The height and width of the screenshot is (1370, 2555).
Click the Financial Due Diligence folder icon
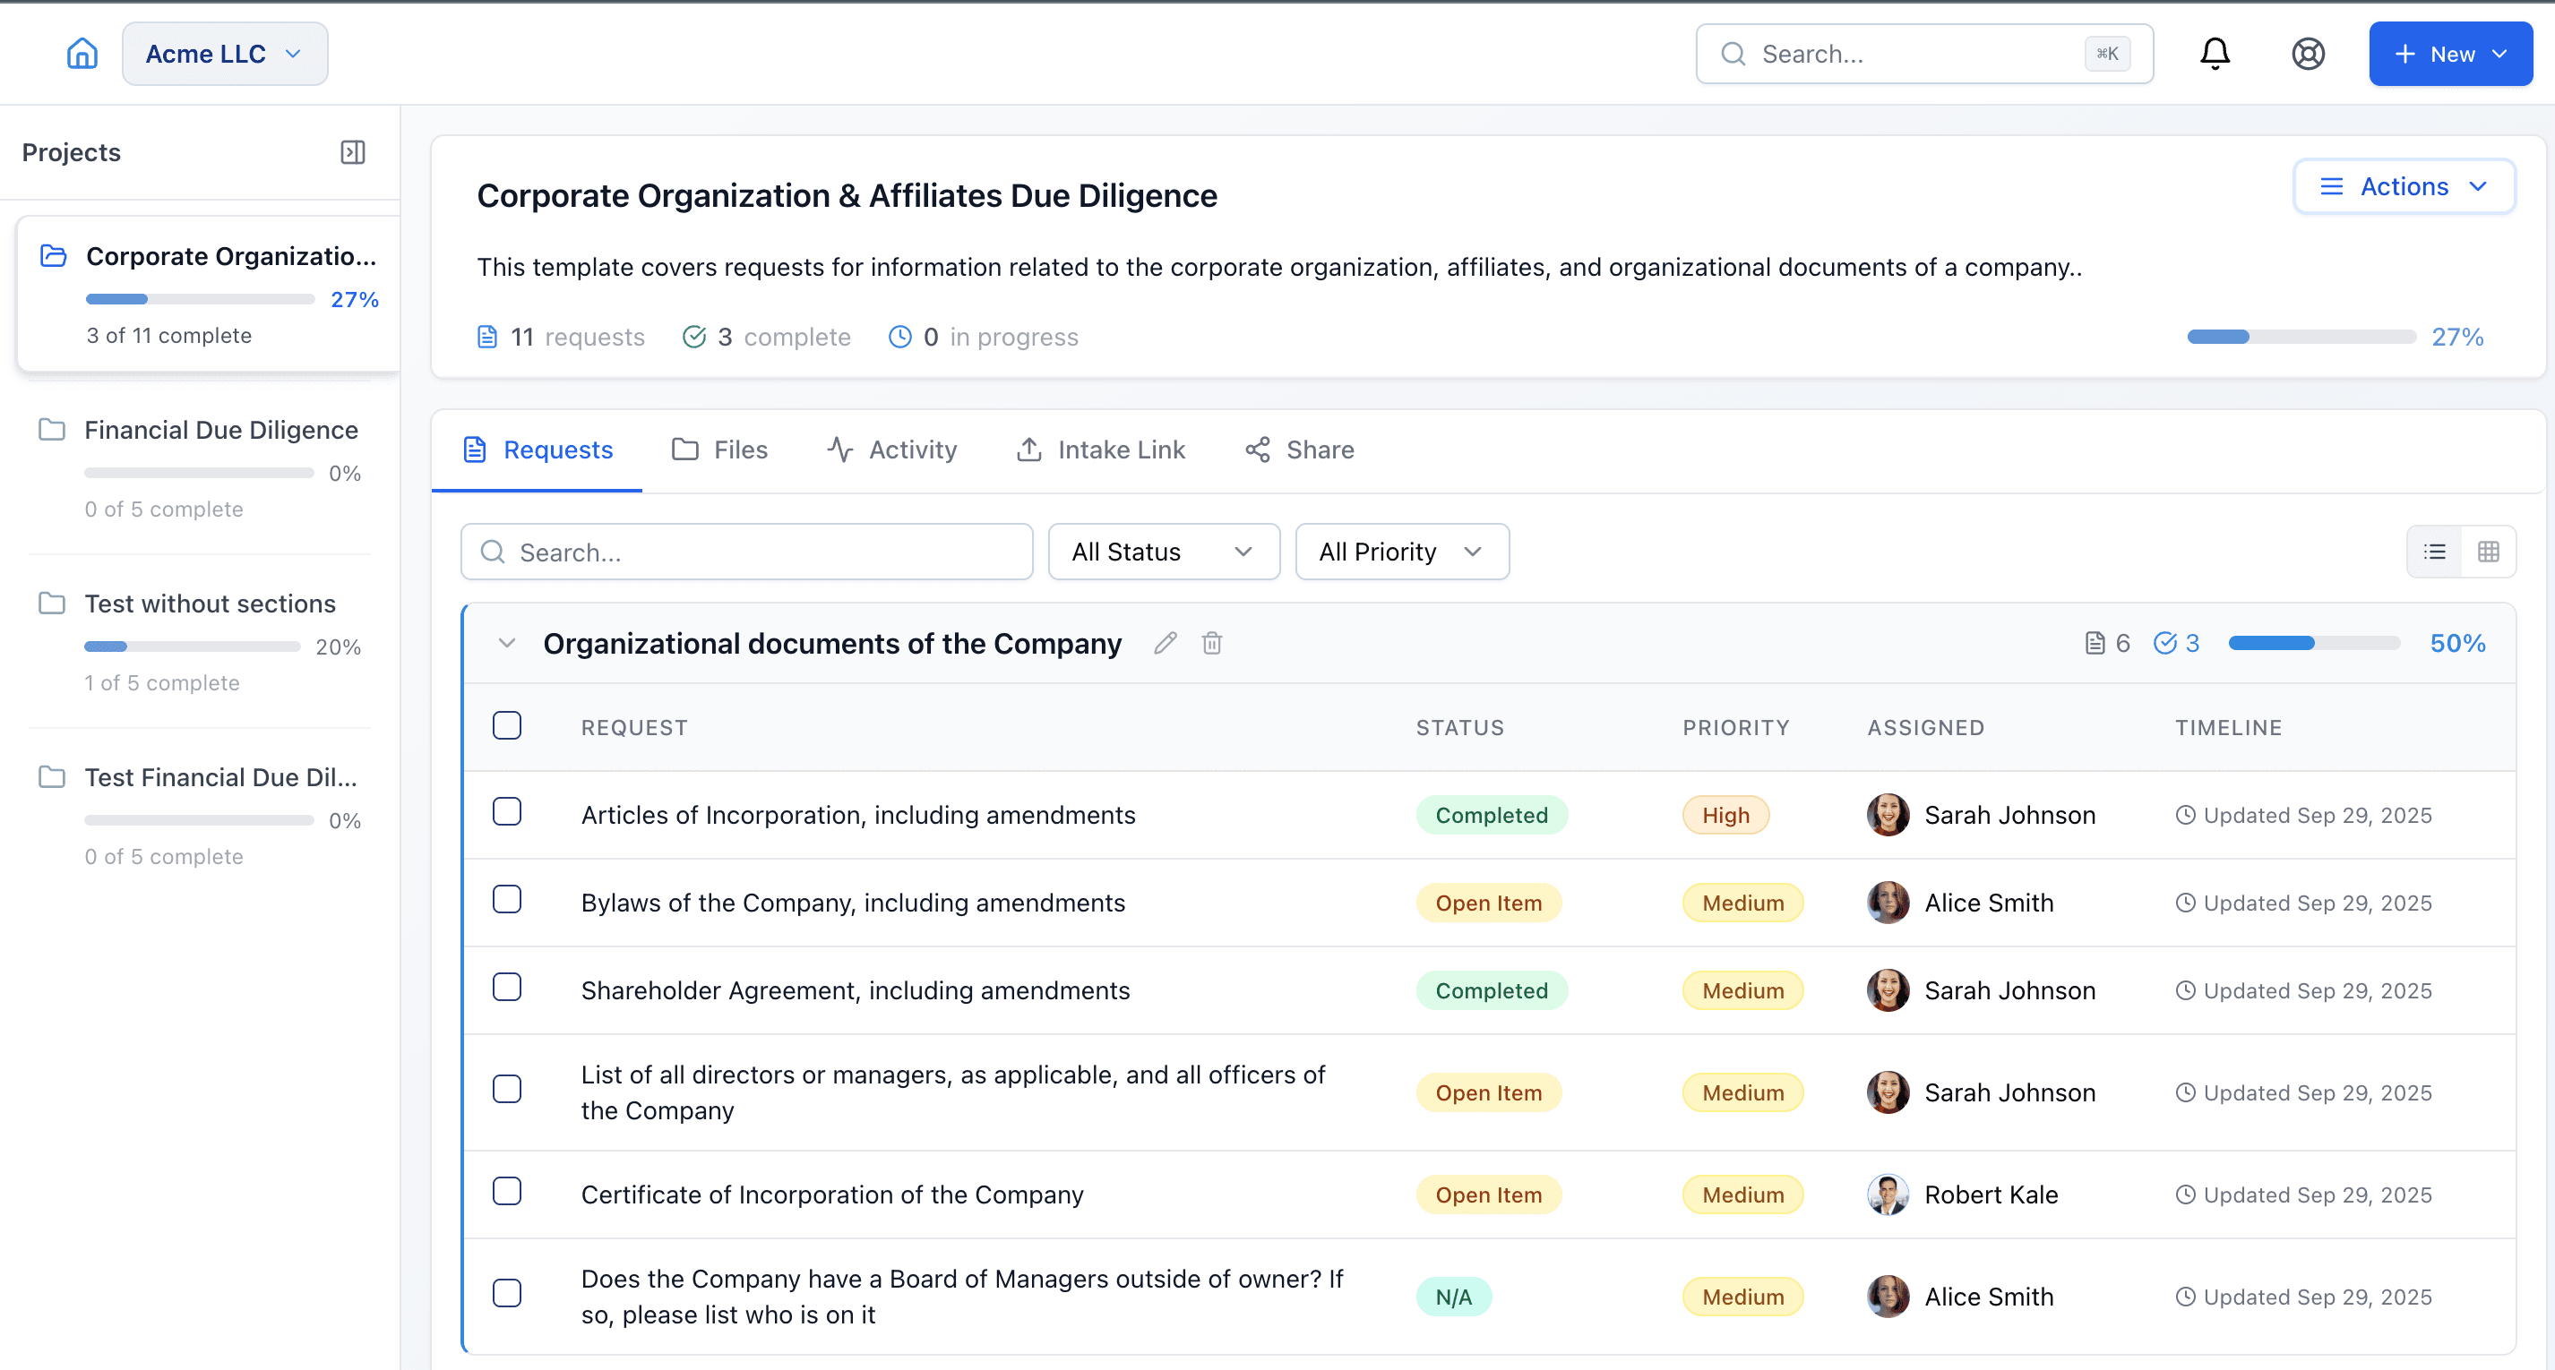(x=53, y=429)
